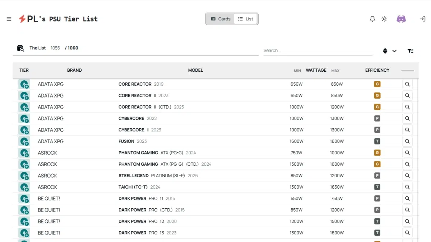Open the Discord link icon

point(401,19)
